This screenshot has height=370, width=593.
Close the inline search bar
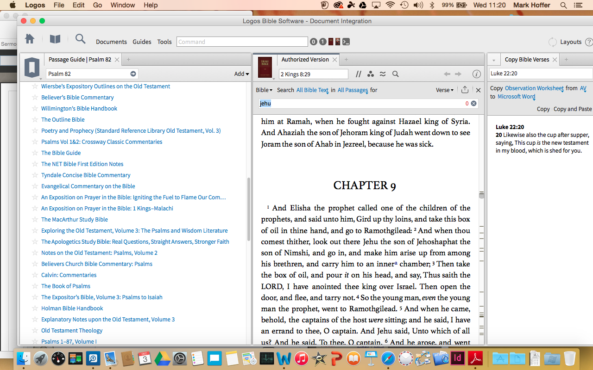tap(479, 90)
